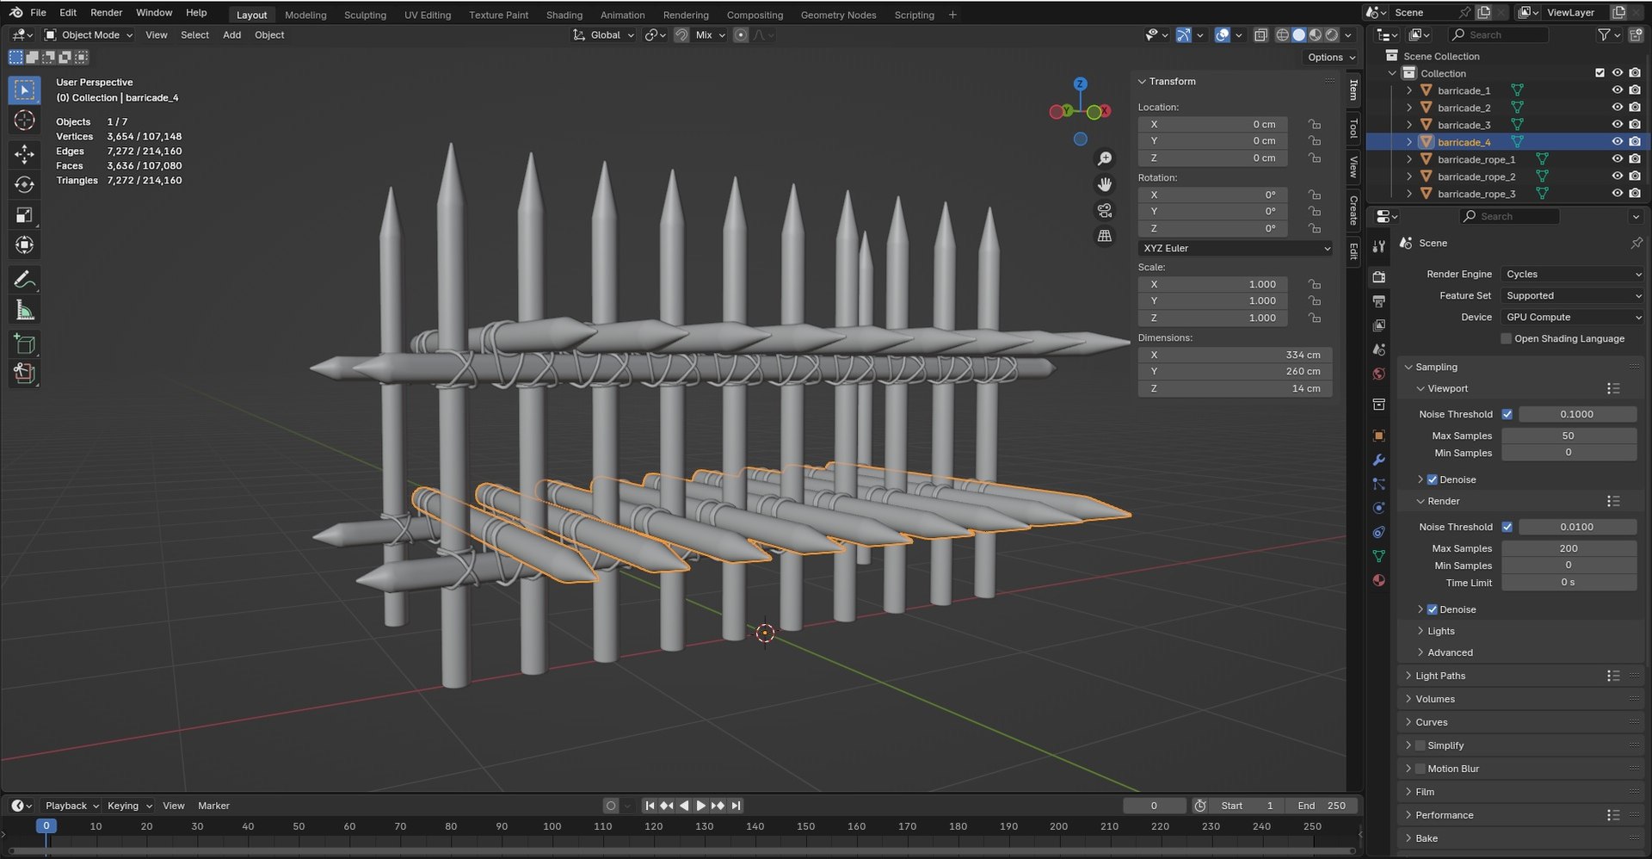Open the timeline Playback popover
This screenshot has width=1652, height=859.
pos(71,806)
